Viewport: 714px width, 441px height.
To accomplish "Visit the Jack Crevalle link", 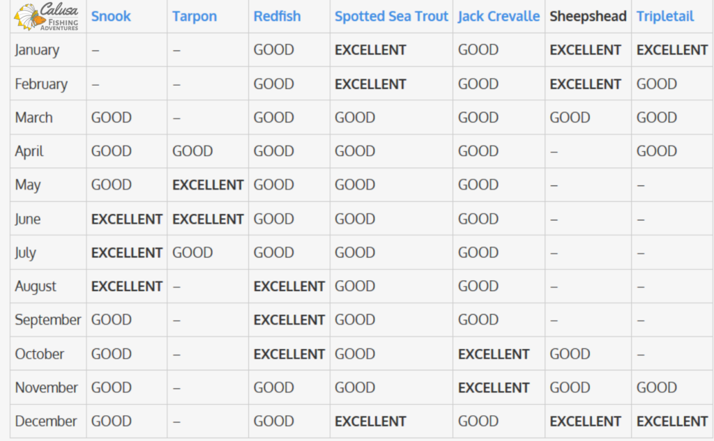I will click(499, 17).
